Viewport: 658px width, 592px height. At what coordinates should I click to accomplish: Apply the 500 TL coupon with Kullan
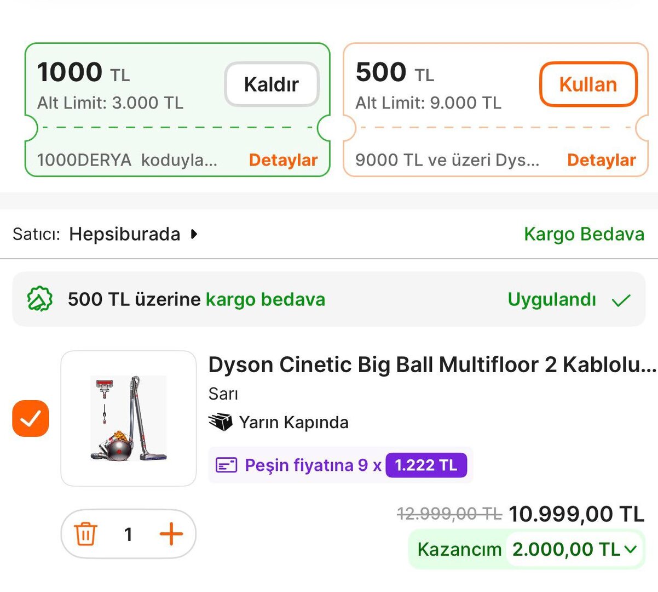[x=588, y=84]
